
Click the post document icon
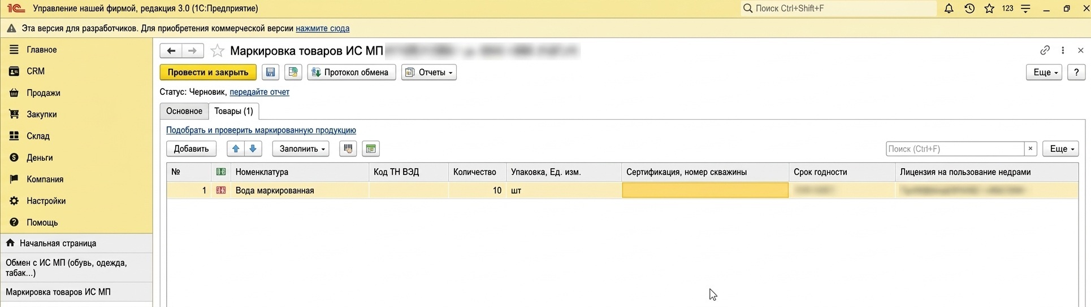(x=293, y=72)
